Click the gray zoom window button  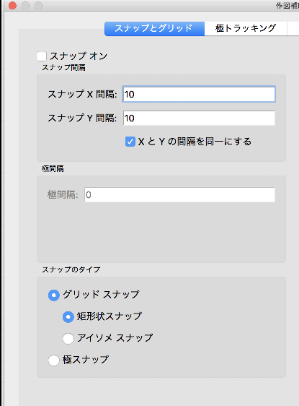[38, 6]
